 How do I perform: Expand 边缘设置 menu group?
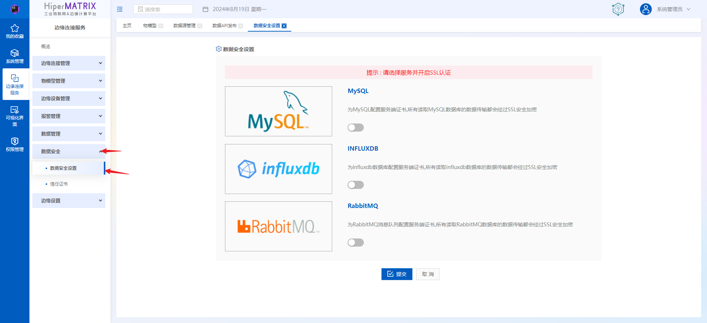click(69, 201)
